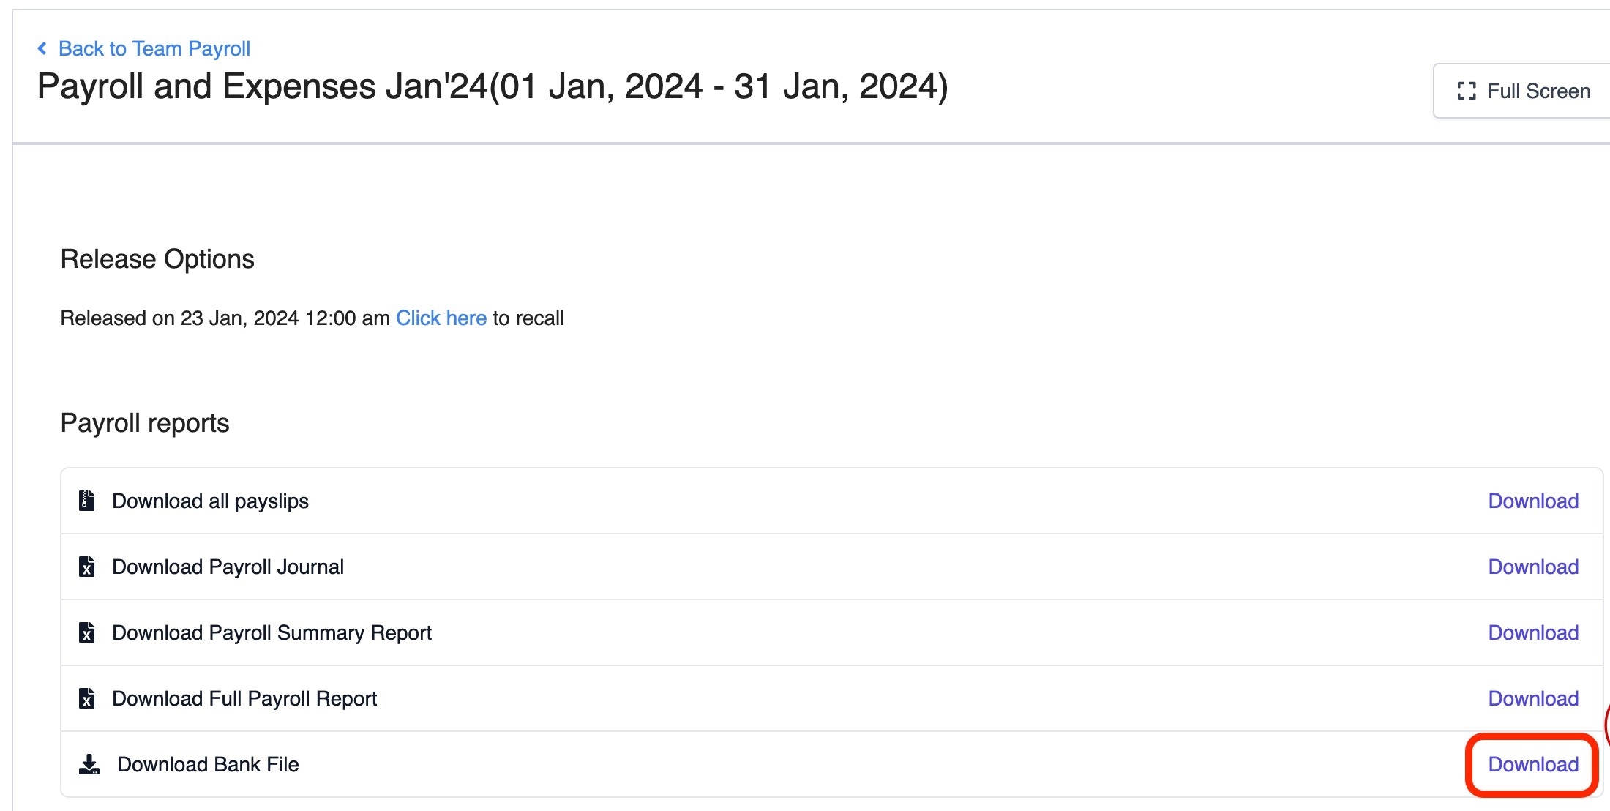The image size is (1610, 811).
Task: Select the Download Bank File row label
Action: coord(208,764)
